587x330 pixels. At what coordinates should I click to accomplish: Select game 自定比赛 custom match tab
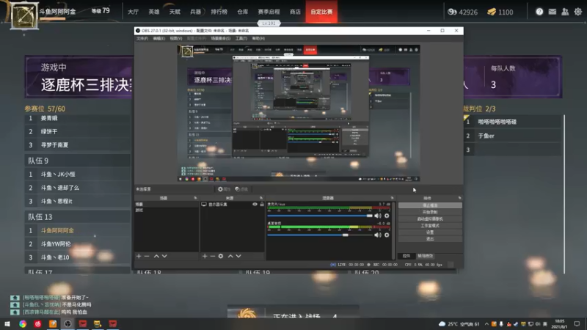pyautogui.click(x=321, y=12)
